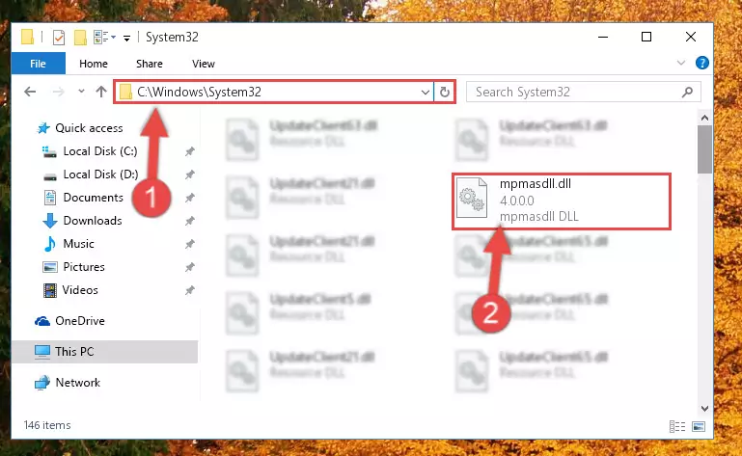Click the scrollbar up arrow

(704, 118)
